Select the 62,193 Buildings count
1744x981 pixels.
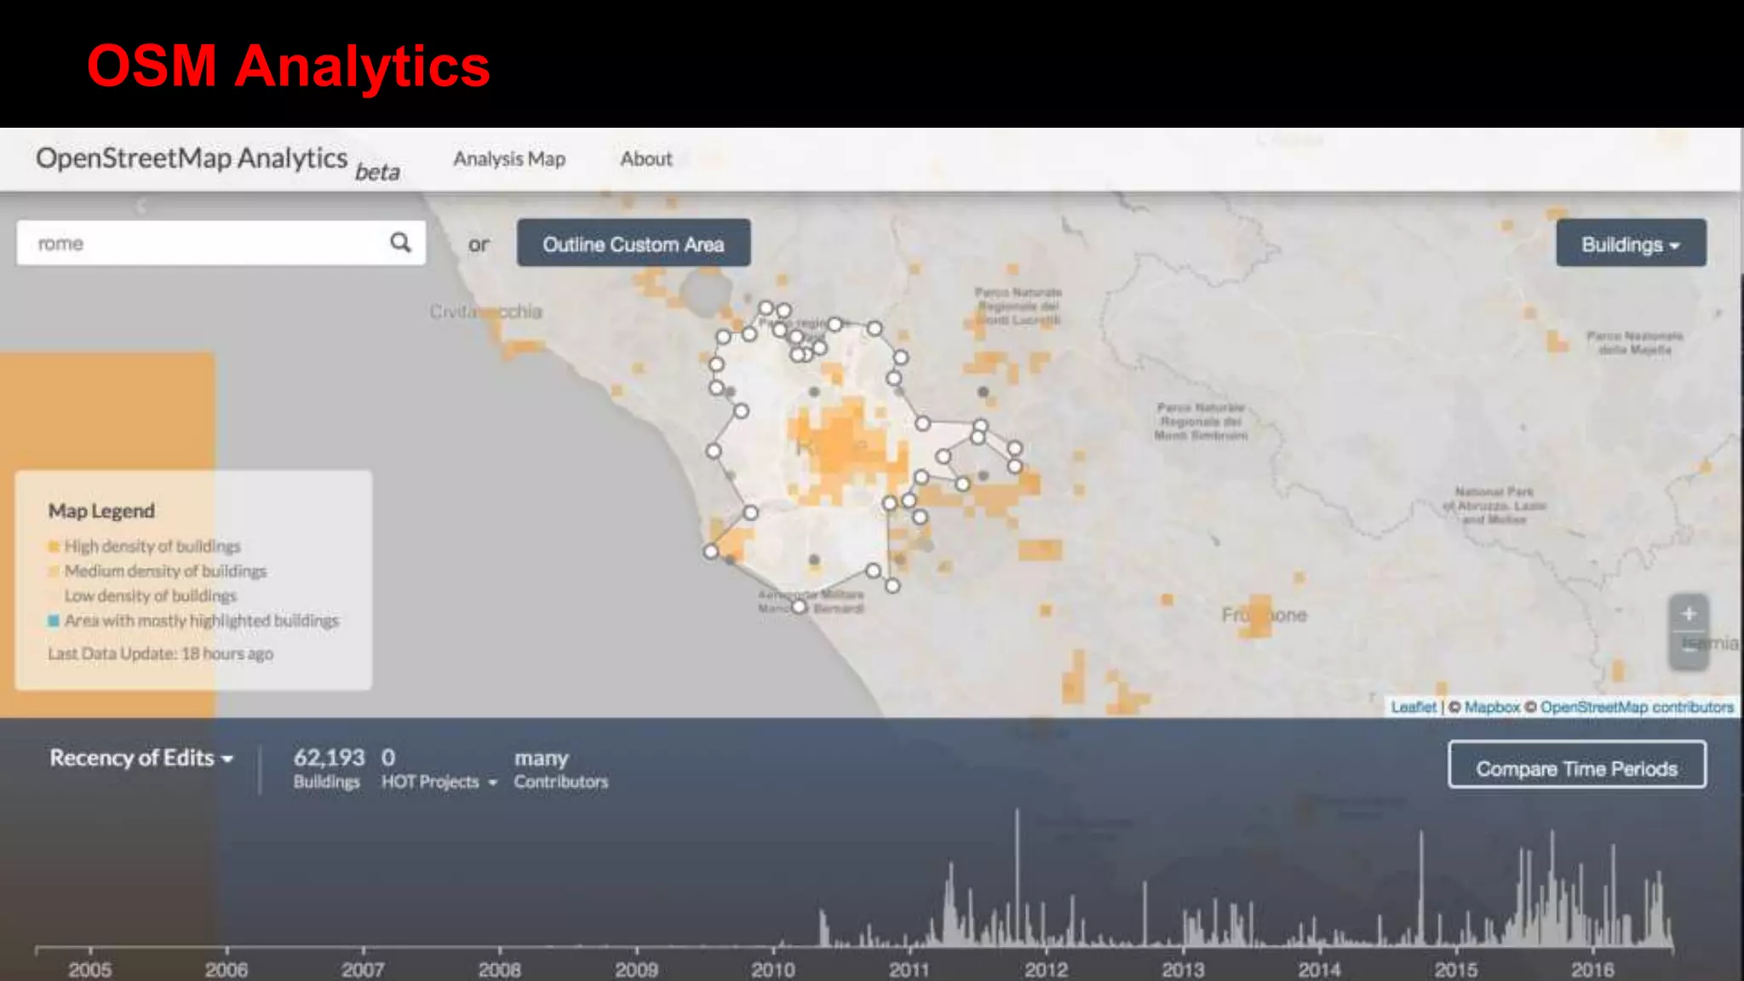click(329, 768)
